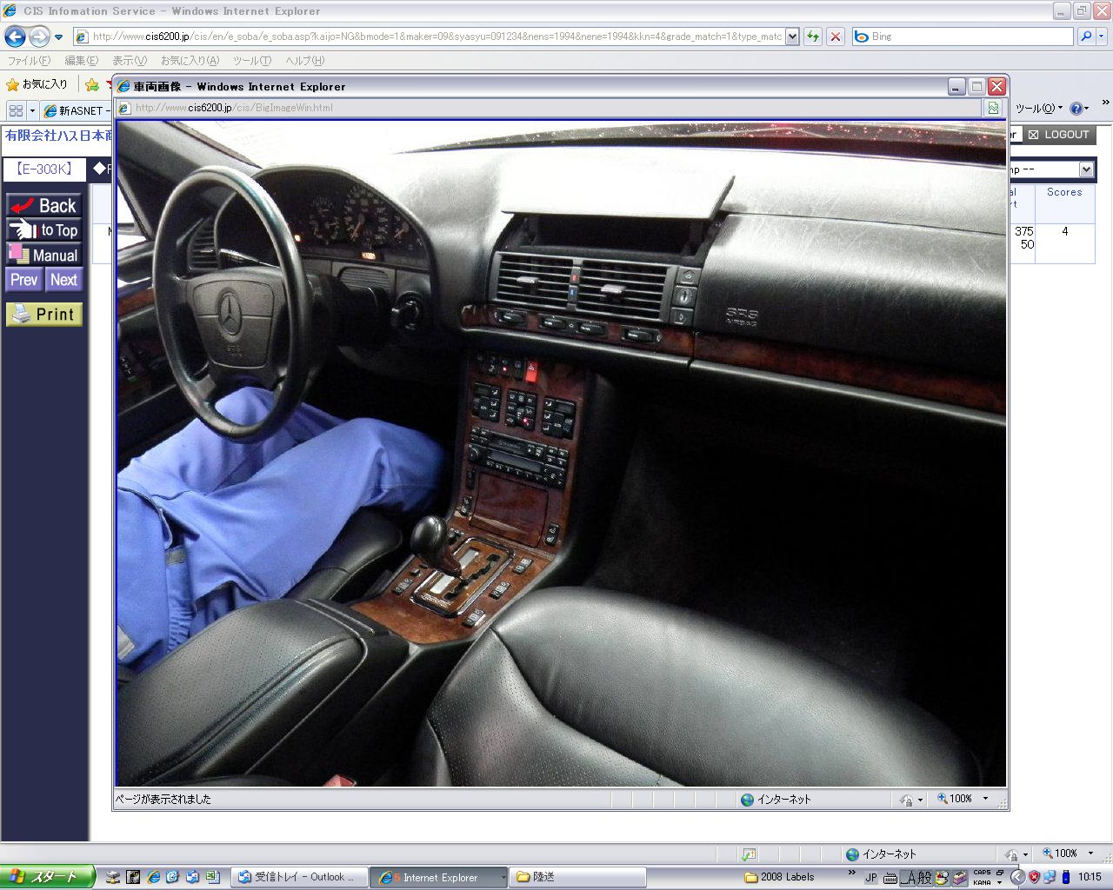This screenshot has height=890, width=1113.
Task: Click the Next button in sidebar
Action: pyautogui.click(x=63, y=280)
